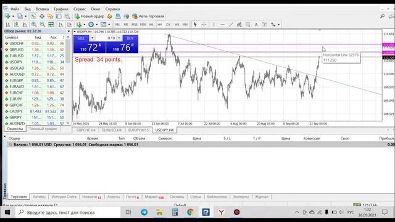Open the Графики menu
The width and height of the screenshot is (395, 222).
[x=61, y=9]
